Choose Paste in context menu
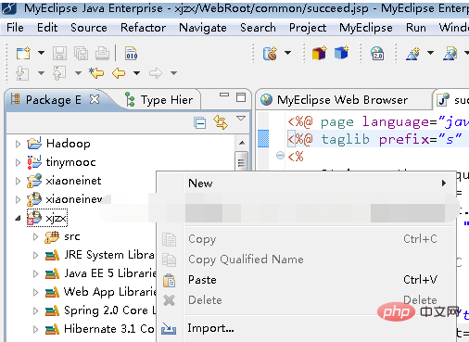The width and height of the screenshot is (469, 342). [306, 280]
